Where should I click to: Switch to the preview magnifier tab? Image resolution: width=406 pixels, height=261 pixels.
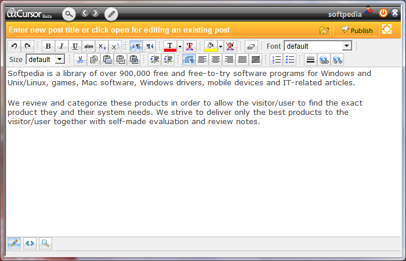pyautogui.click(x=46, y=243)
